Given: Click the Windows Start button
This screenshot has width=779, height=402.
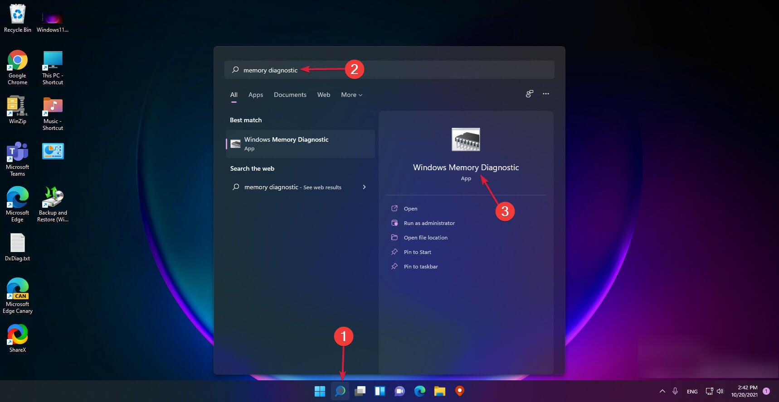Looking at the screenshot, I should pyautogui.click(x=320, y=391).
